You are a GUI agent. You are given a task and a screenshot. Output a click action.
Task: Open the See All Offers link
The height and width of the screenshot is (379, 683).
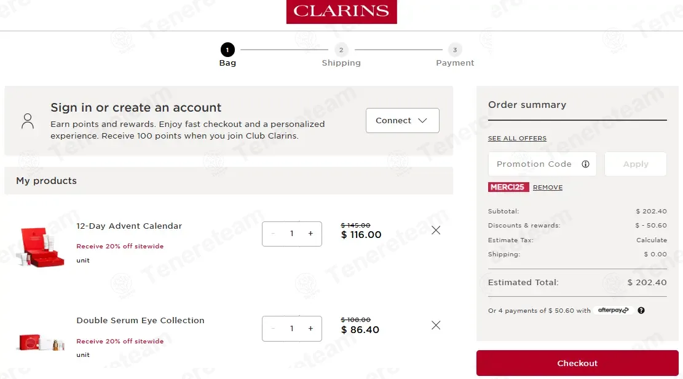[517, 139]
